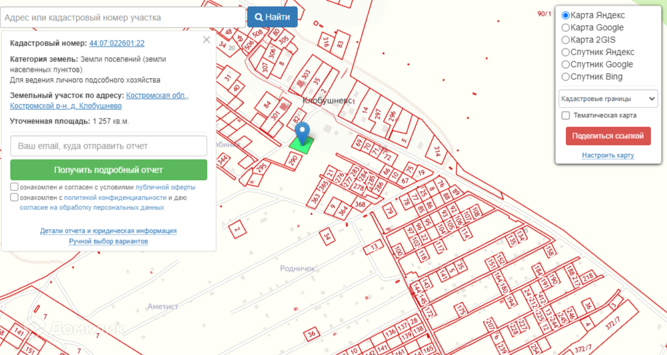Open the публичной оферты link
The width and height of the screenshot is (667, 355).
point(166,187)
